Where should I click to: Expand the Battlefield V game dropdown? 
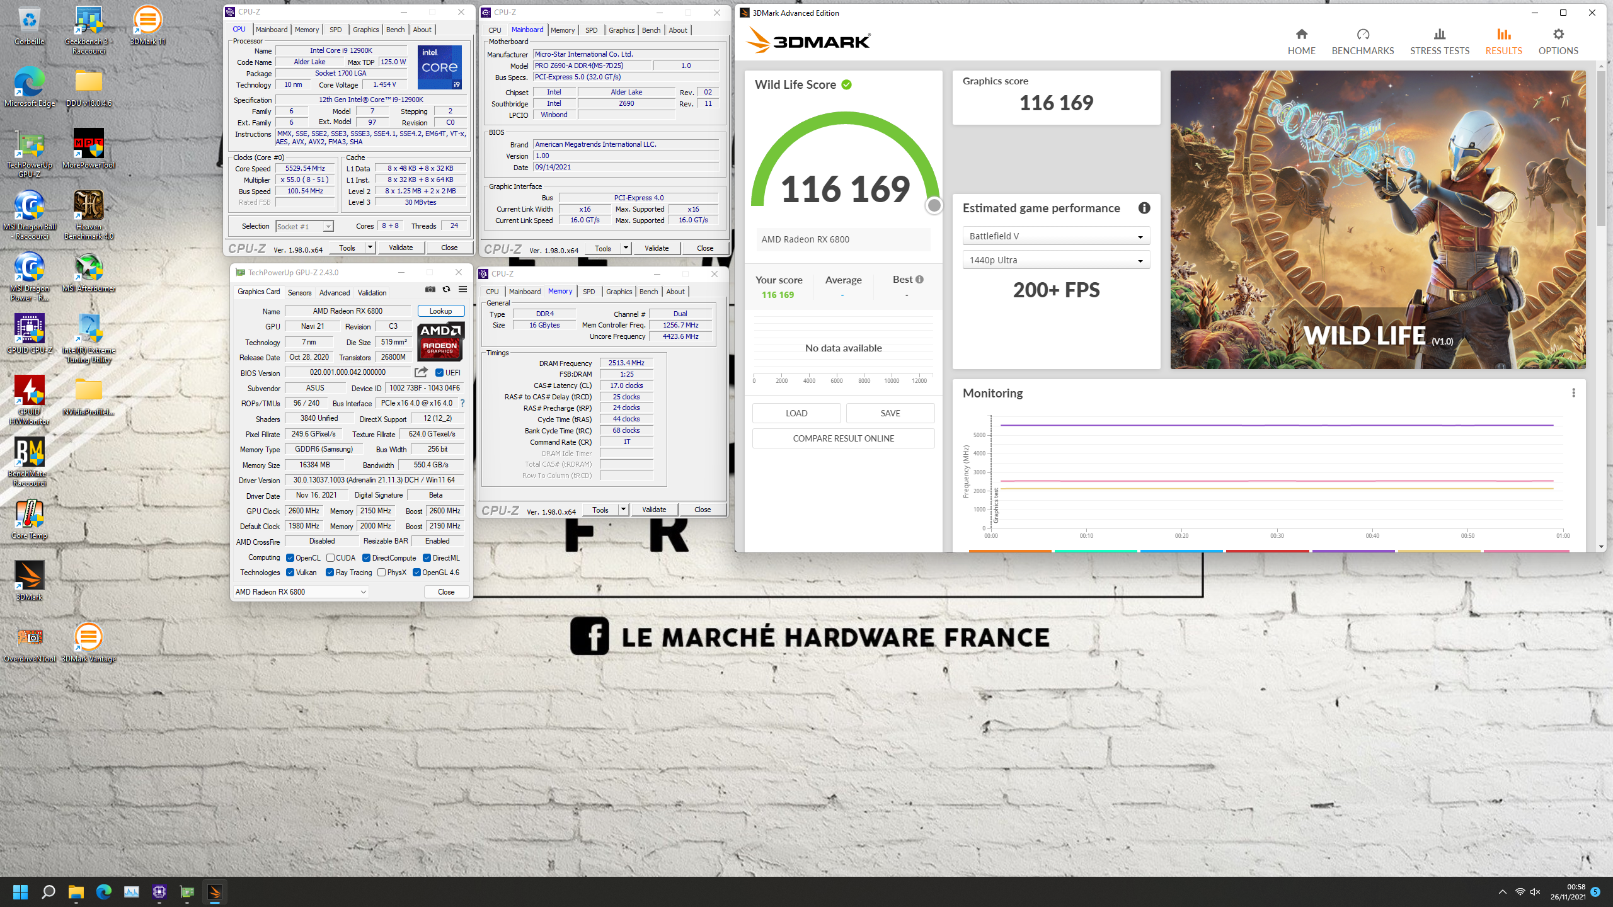pos(1056,236)
